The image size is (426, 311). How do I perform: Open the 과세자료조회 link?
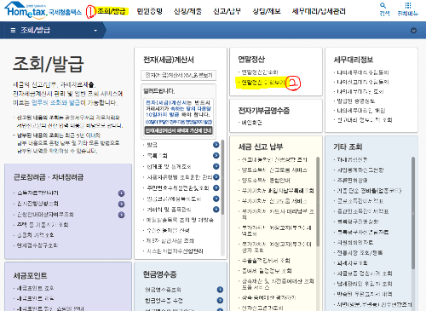(x=352, y=263)
